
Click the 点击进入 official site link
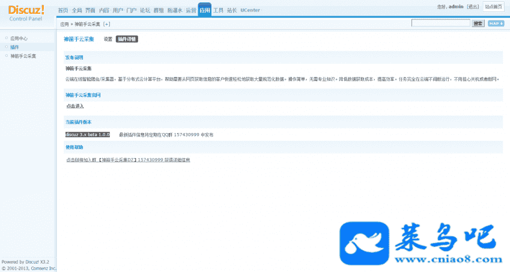click(75, 106)
